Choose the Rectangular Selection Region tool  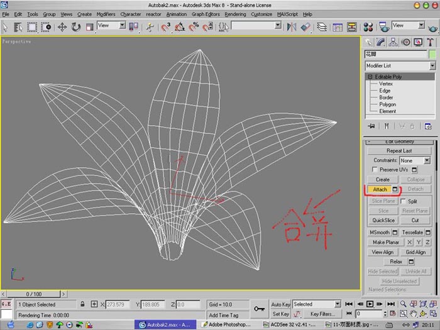32,27
